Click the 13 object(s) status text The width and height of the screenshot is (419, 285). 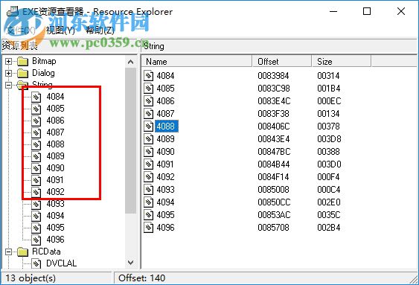point(31,278)
